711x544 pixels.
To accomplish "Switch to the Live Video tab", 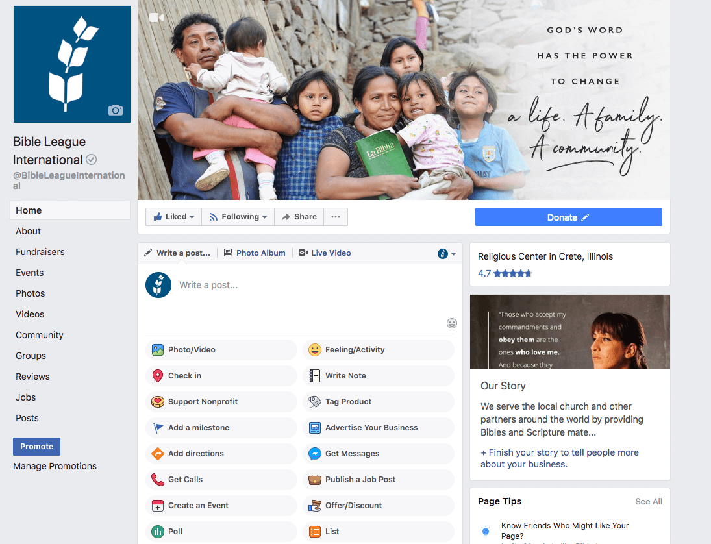I will click(325, 253).
